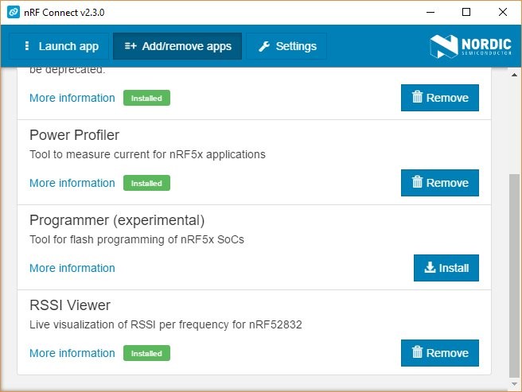522x392 pixels.
Task: Maximize the nRF Connect window
Action: pos(466,12)
